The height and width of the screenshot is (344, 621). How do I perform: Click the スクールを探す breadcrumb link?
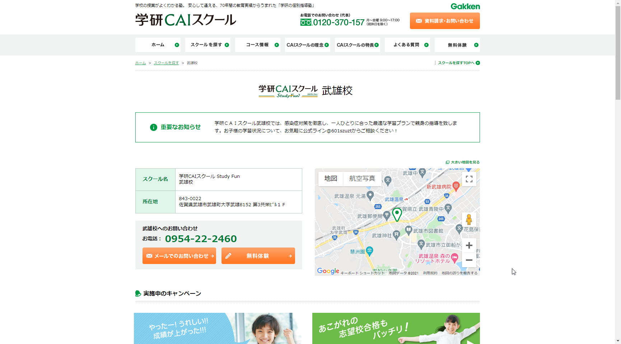[x=166, y=63]
